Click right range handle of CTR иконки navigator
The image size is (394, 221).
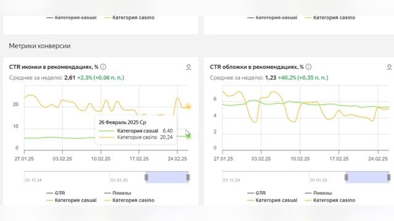(188, 177)
